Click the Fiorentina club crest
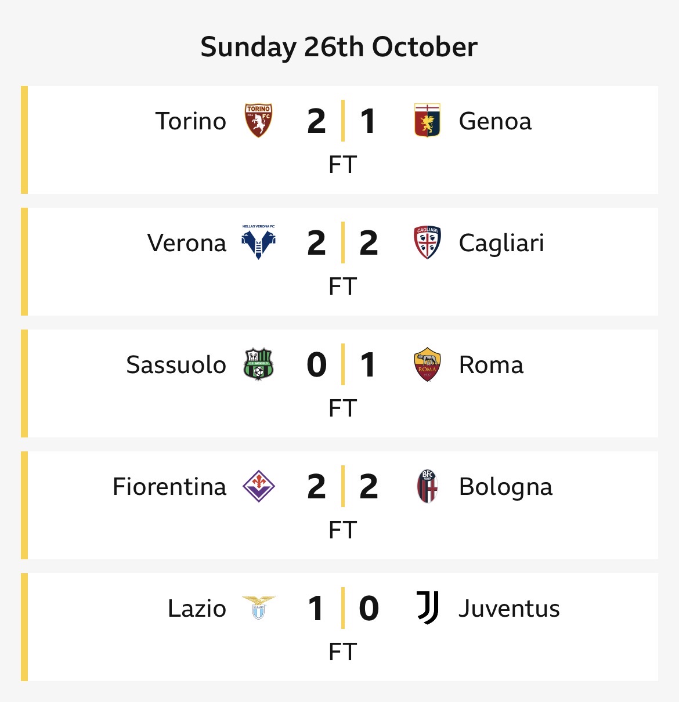 (258, 486)
